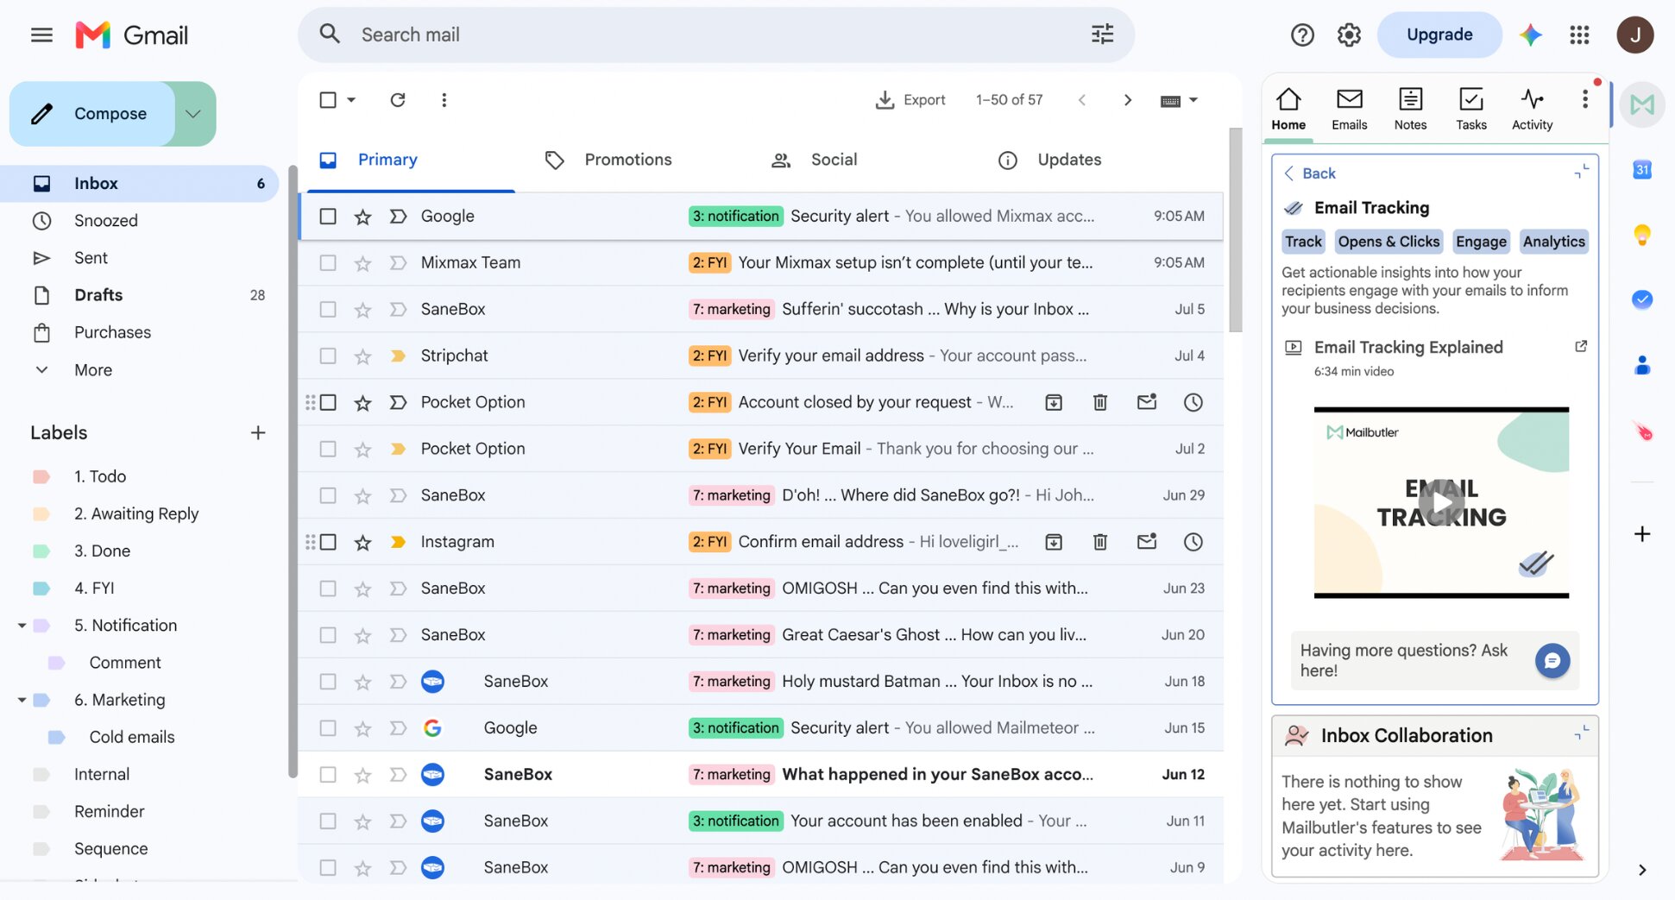1675x900 pixels.
Task: Toggle importance marker on Stripchat email
Action: coord(398,356)
